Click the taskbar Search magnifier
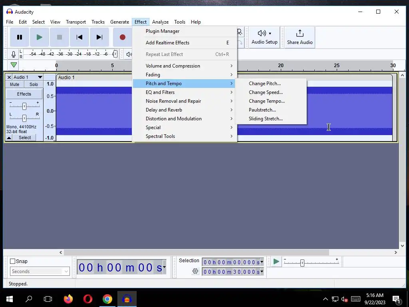This screenshot has height=307, width=409. 29,299
